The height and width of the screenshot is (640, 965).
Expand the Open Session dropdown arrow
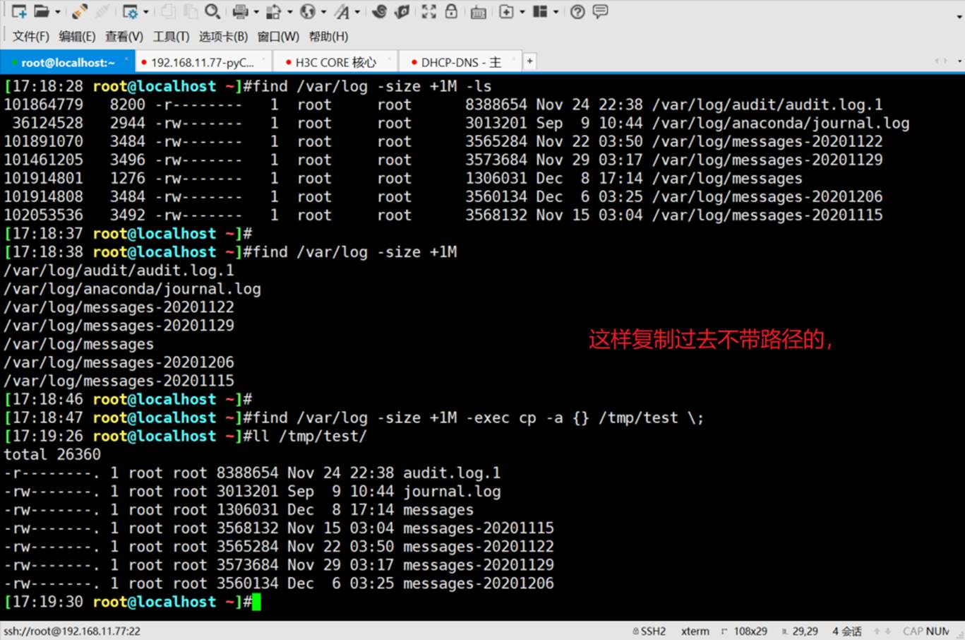pos(58,12)
